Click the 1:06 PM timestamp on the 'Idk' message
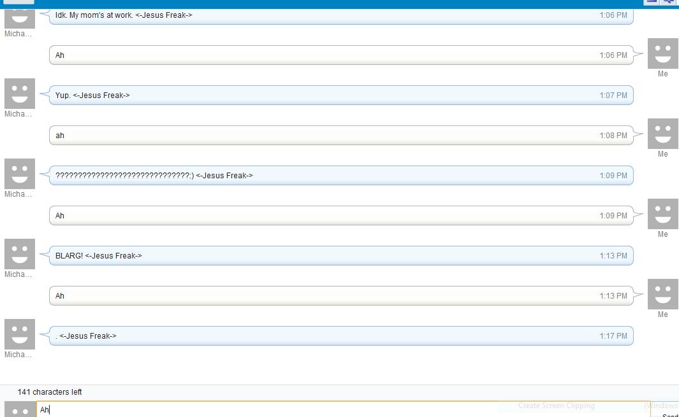This screenshot has width=679, height=417. pyautogui.click(x=613, y=15)
